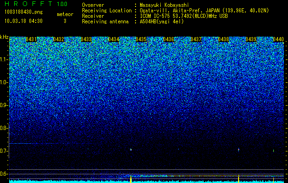Click the 0435 time marker
The height and width of the screenshot is (183, 288).
(x=141, y=39)
